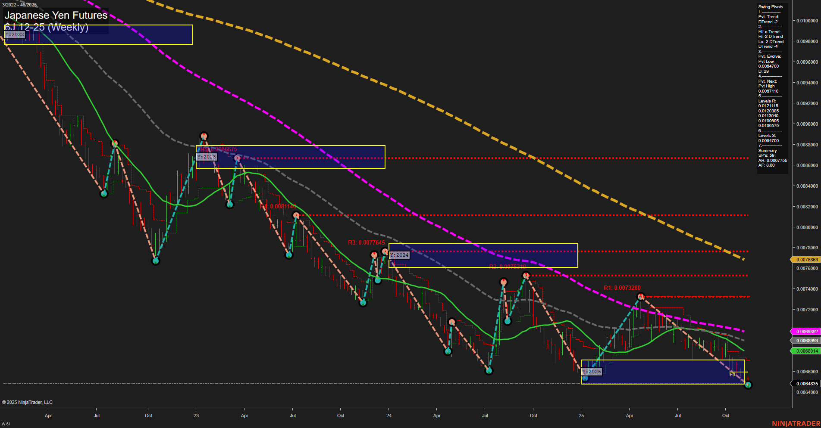Click the 6J 12-25 (Weekly) chart header

(x=47, y=28)
